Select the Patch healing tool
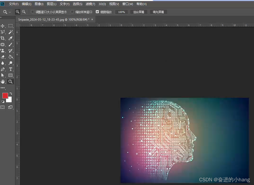 pos(3,45)
